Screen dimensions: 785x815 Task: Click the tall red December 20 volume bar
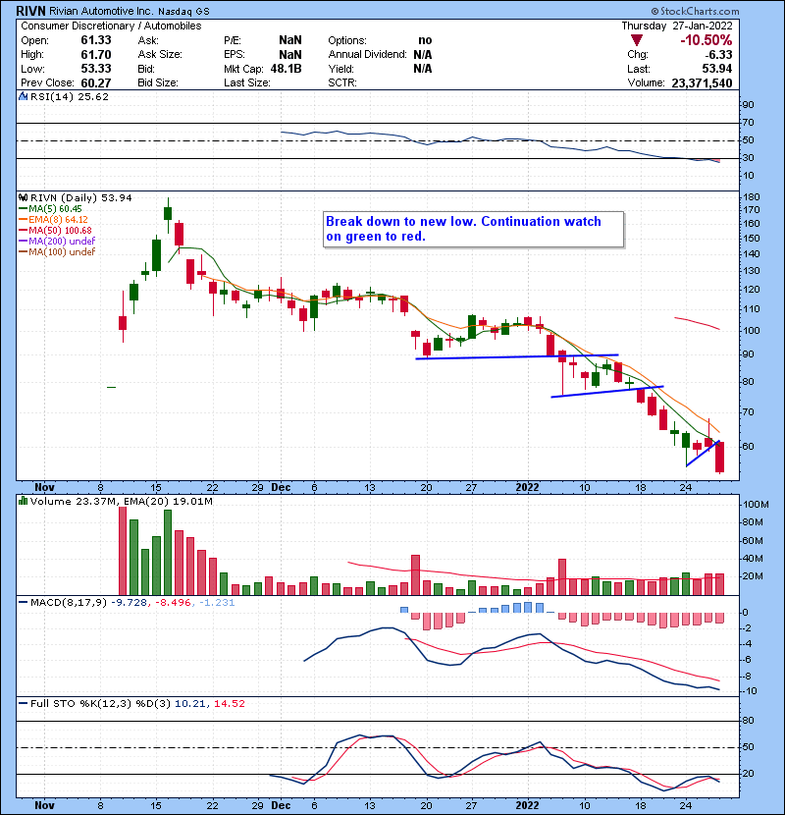[415, 574]
